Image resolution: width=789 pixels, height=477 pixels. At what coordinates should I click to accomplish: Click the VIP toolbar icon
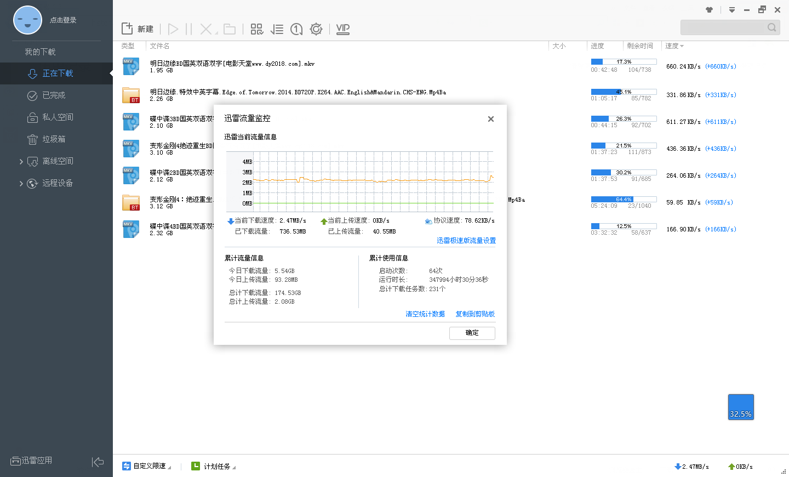click(x=343, y=29)
